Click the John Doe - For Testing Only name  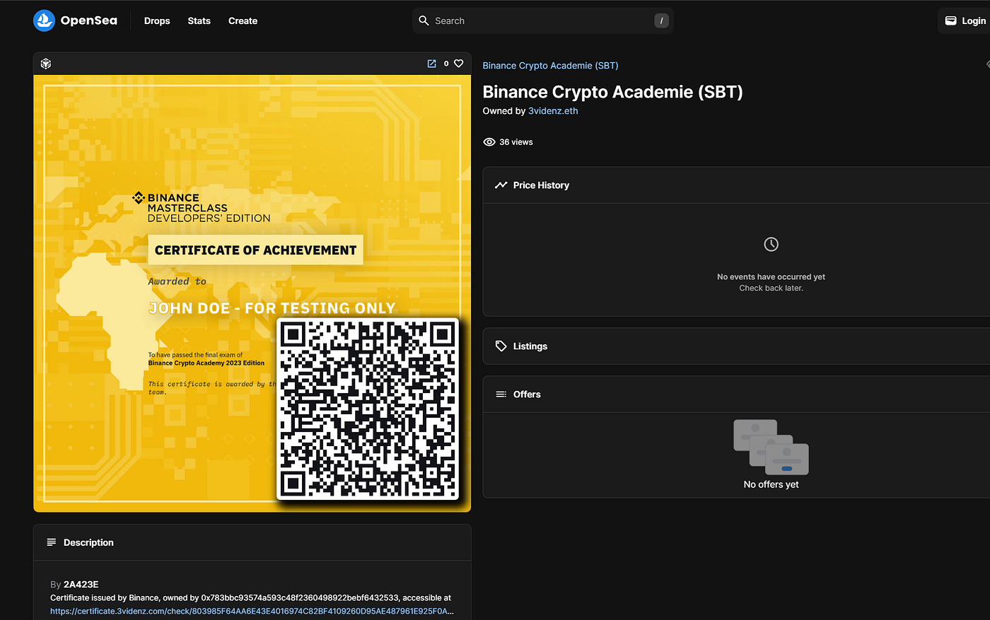point(272,308)
